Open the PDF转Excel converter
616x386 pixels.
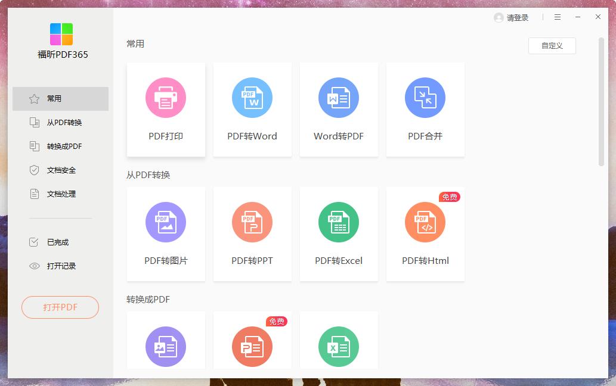339,234
